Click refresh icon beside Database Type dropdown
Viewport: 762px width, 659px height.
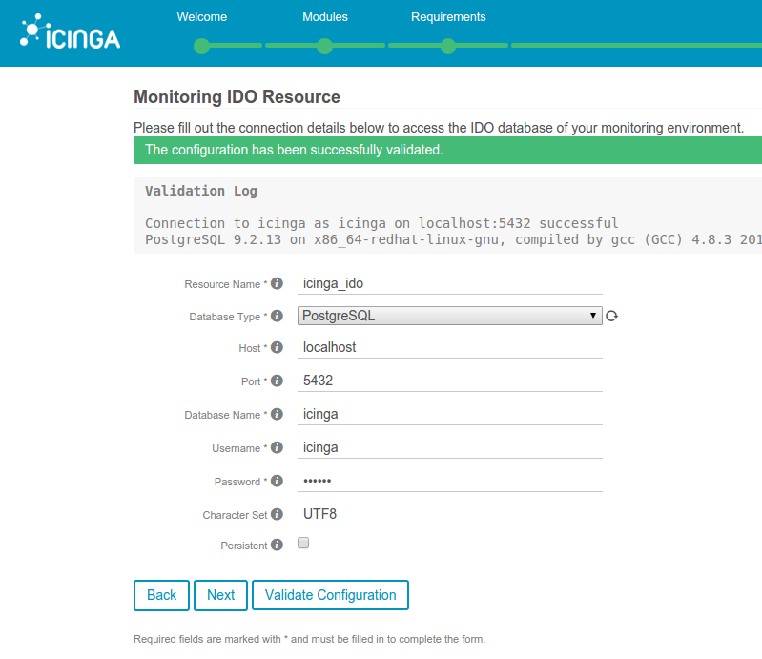pyautogui.click(x=612, y=316)
